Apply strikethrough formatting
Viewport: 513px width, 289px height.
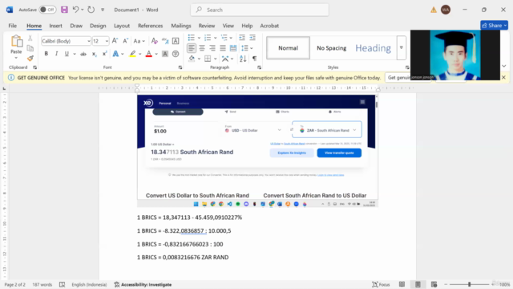(x=83, y=54)
